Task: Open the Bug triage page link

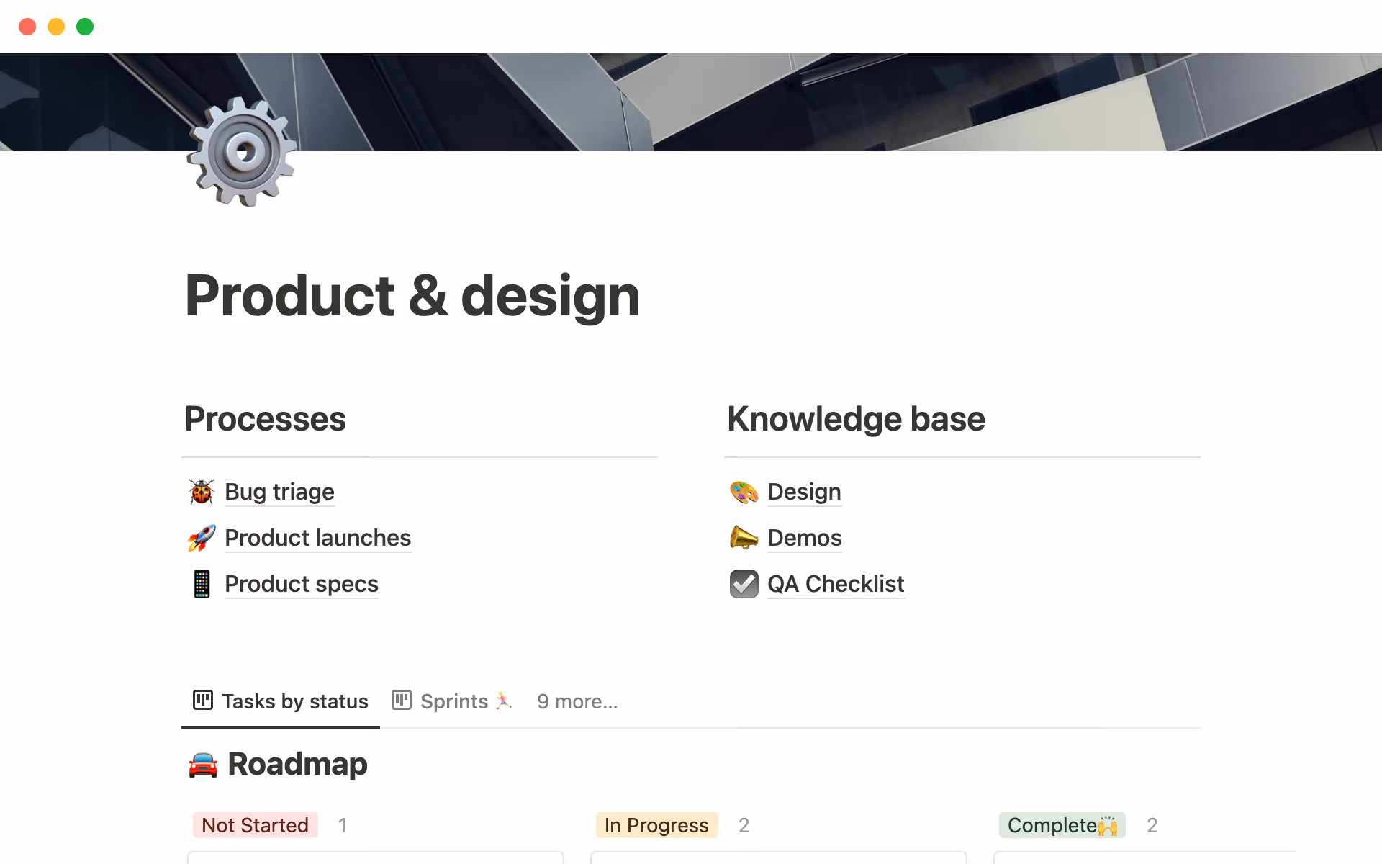Action: 279,492
